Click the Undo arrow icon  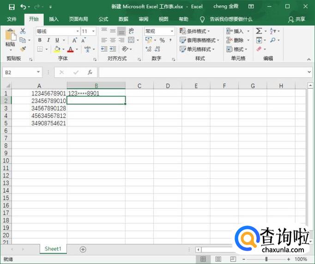click(x=23, y=7)
